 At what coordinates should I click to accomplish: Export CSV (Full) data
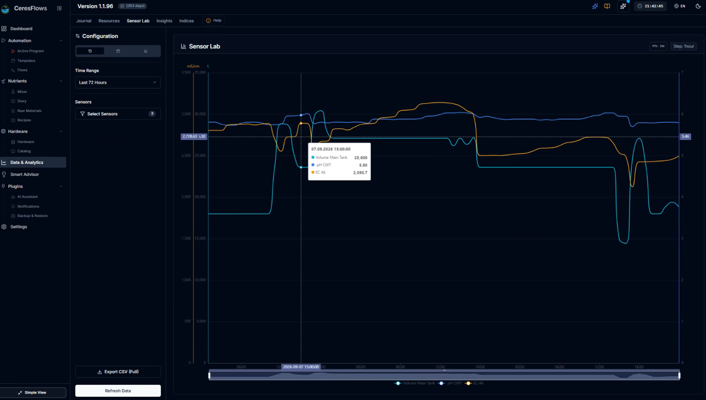click(x=118, y=372)
